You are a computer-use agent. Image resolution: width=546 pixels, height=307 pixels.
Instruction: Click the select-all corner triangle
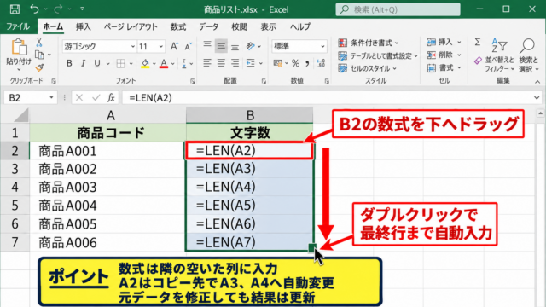click(21, 116)
